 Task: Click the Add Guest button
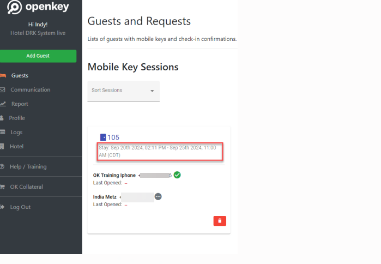[x=38, y=56]
